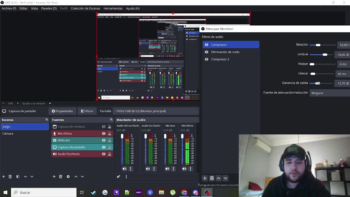This screenshot has width=350, height=197.
Task: Open source properties gear in Fuentes toolbar
Action: pos(68,177)
